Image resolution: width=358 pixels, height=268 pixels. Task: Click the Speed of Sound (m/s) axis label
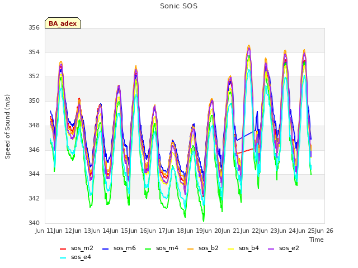[7, 127]
